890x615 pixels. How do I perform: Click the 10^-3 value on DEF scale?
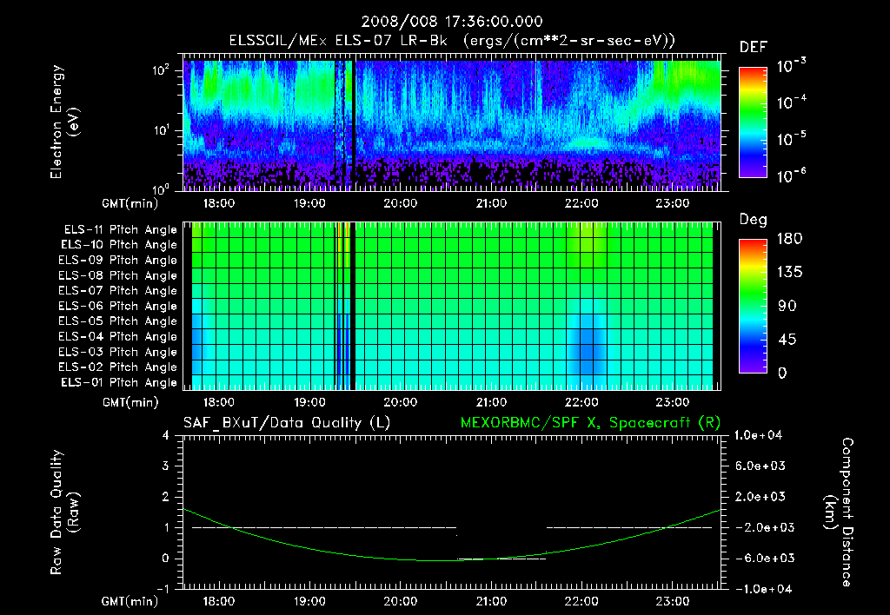pyautogui.click(x=791, y=66)
